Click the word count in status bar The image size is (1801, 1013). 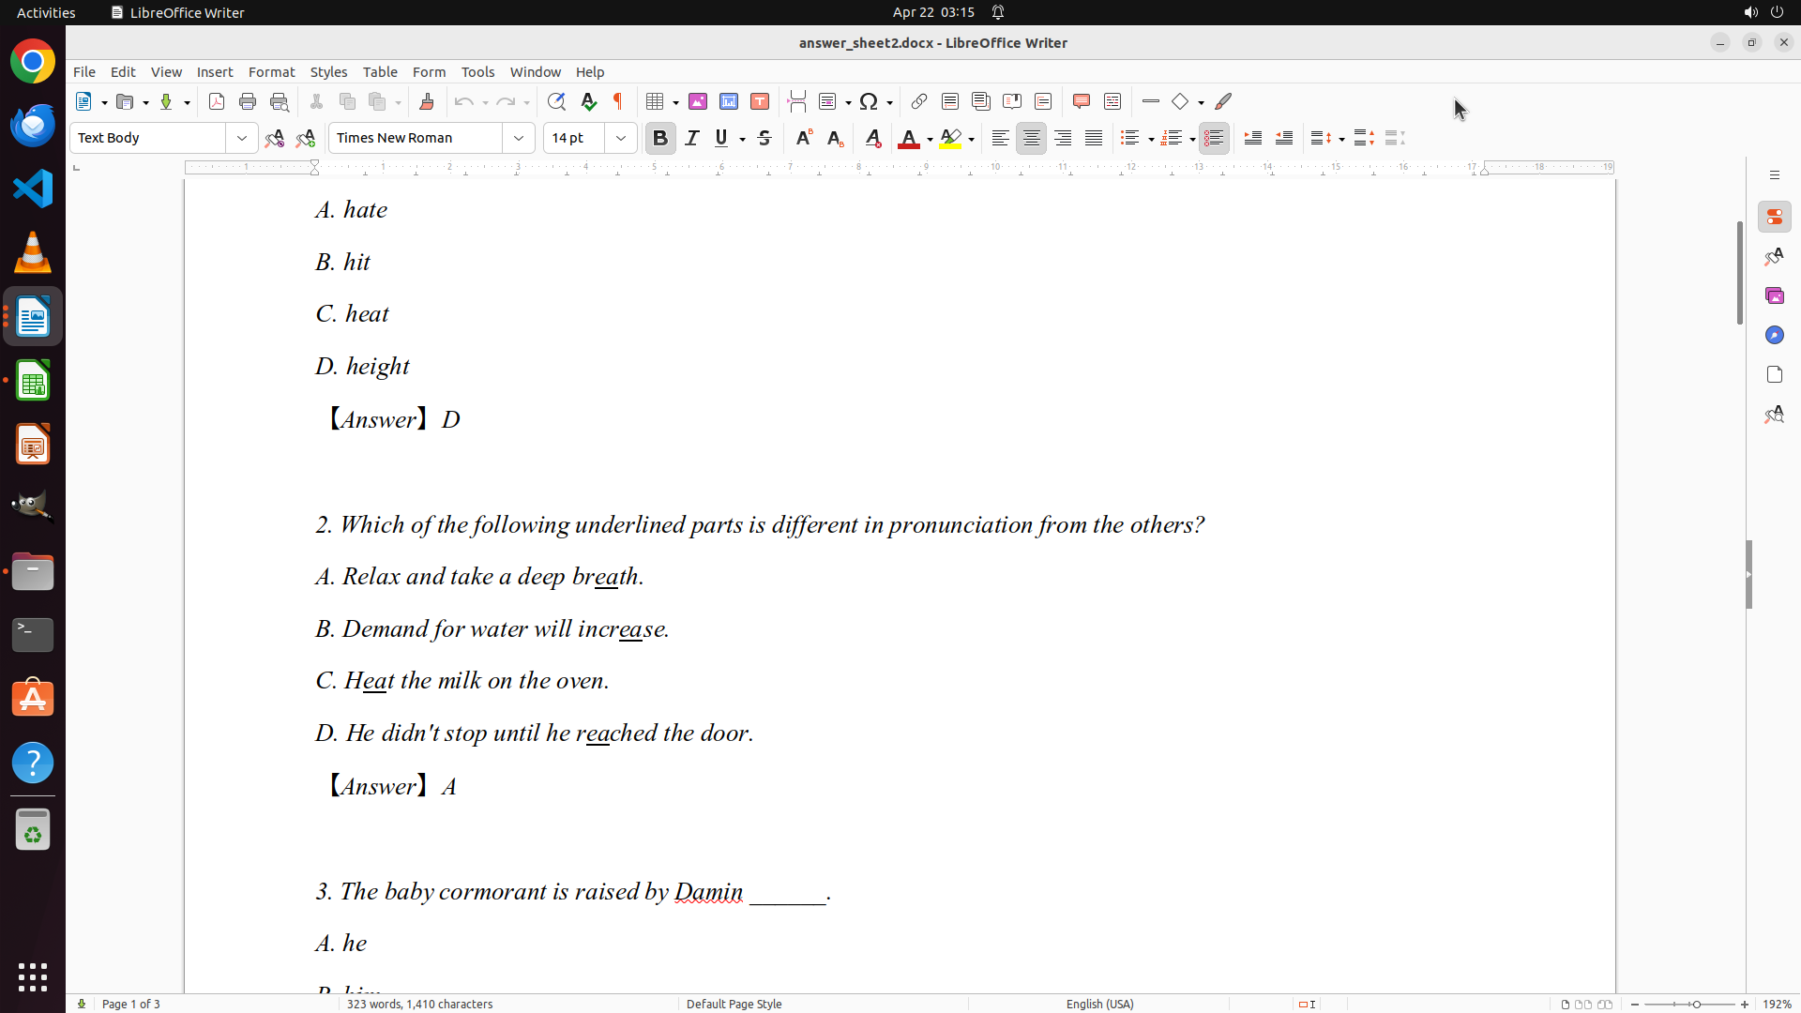click(419, 1004)
